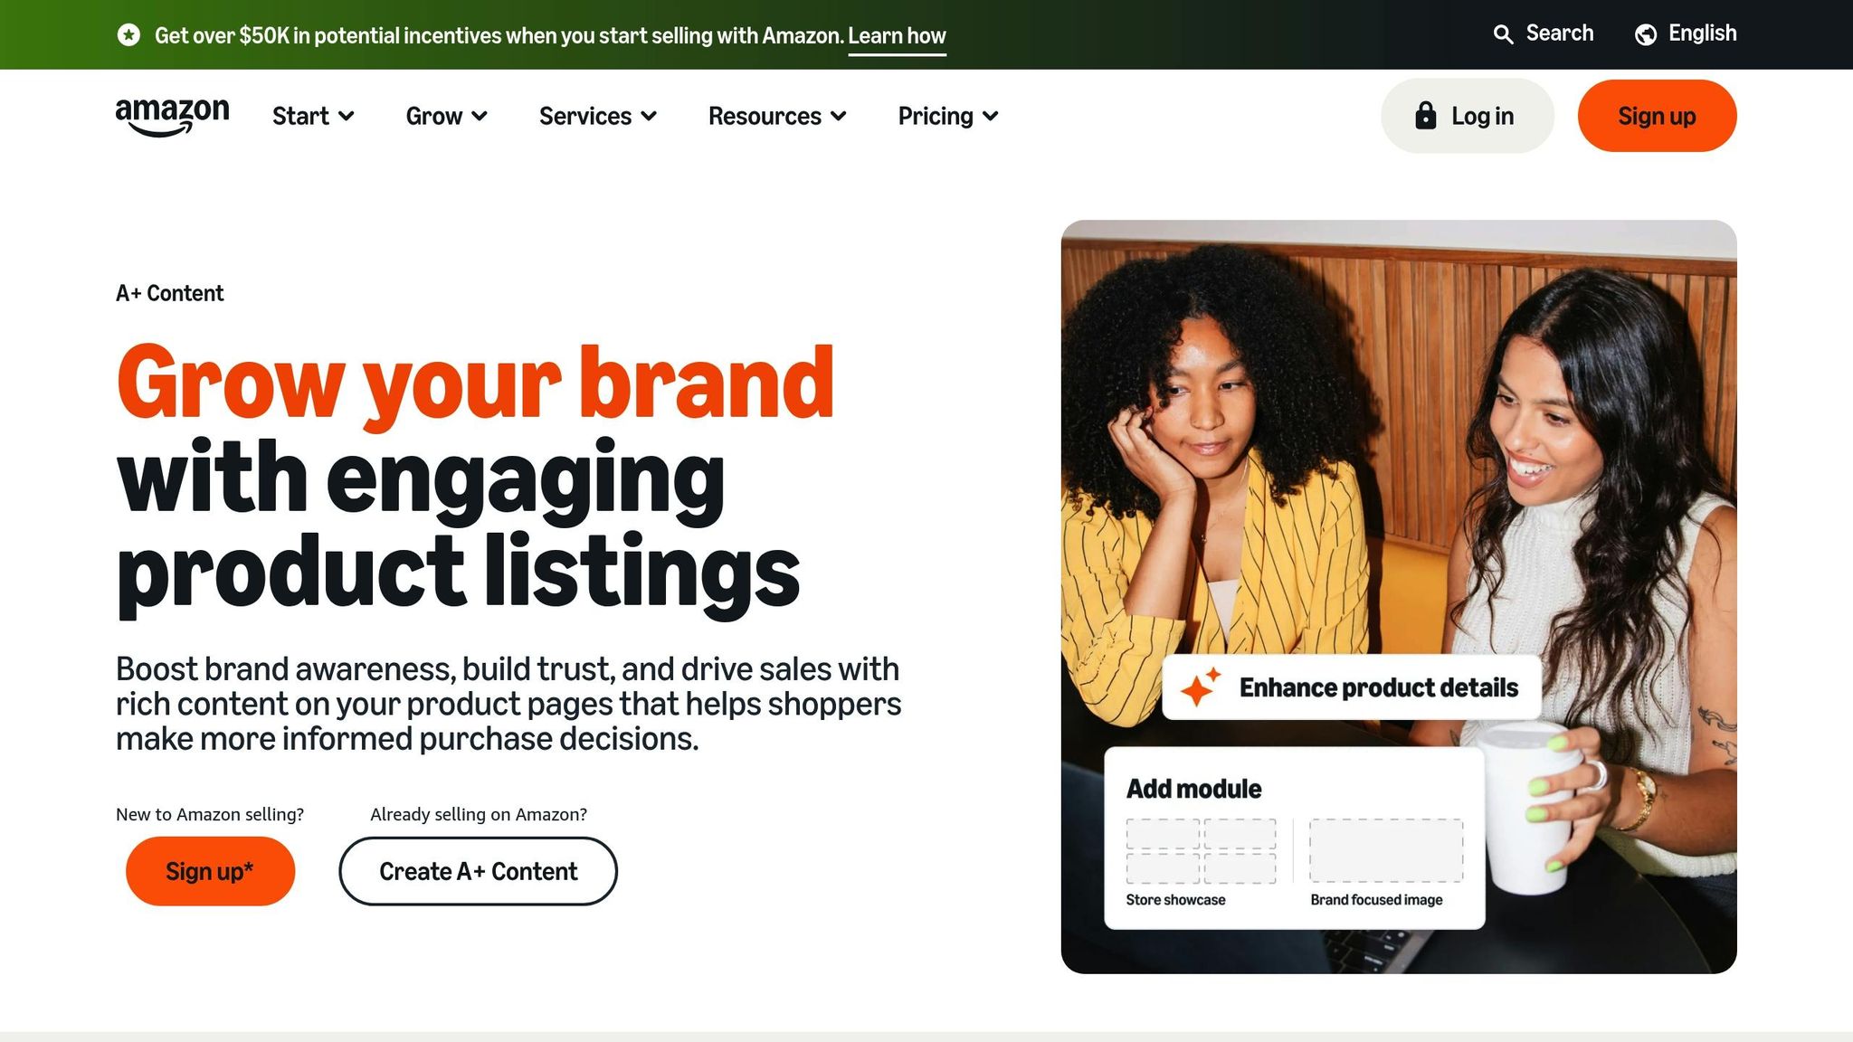Click the Amazon logo
The width and height of the screenshot is (1853, 1042).
tap(172, 117)
